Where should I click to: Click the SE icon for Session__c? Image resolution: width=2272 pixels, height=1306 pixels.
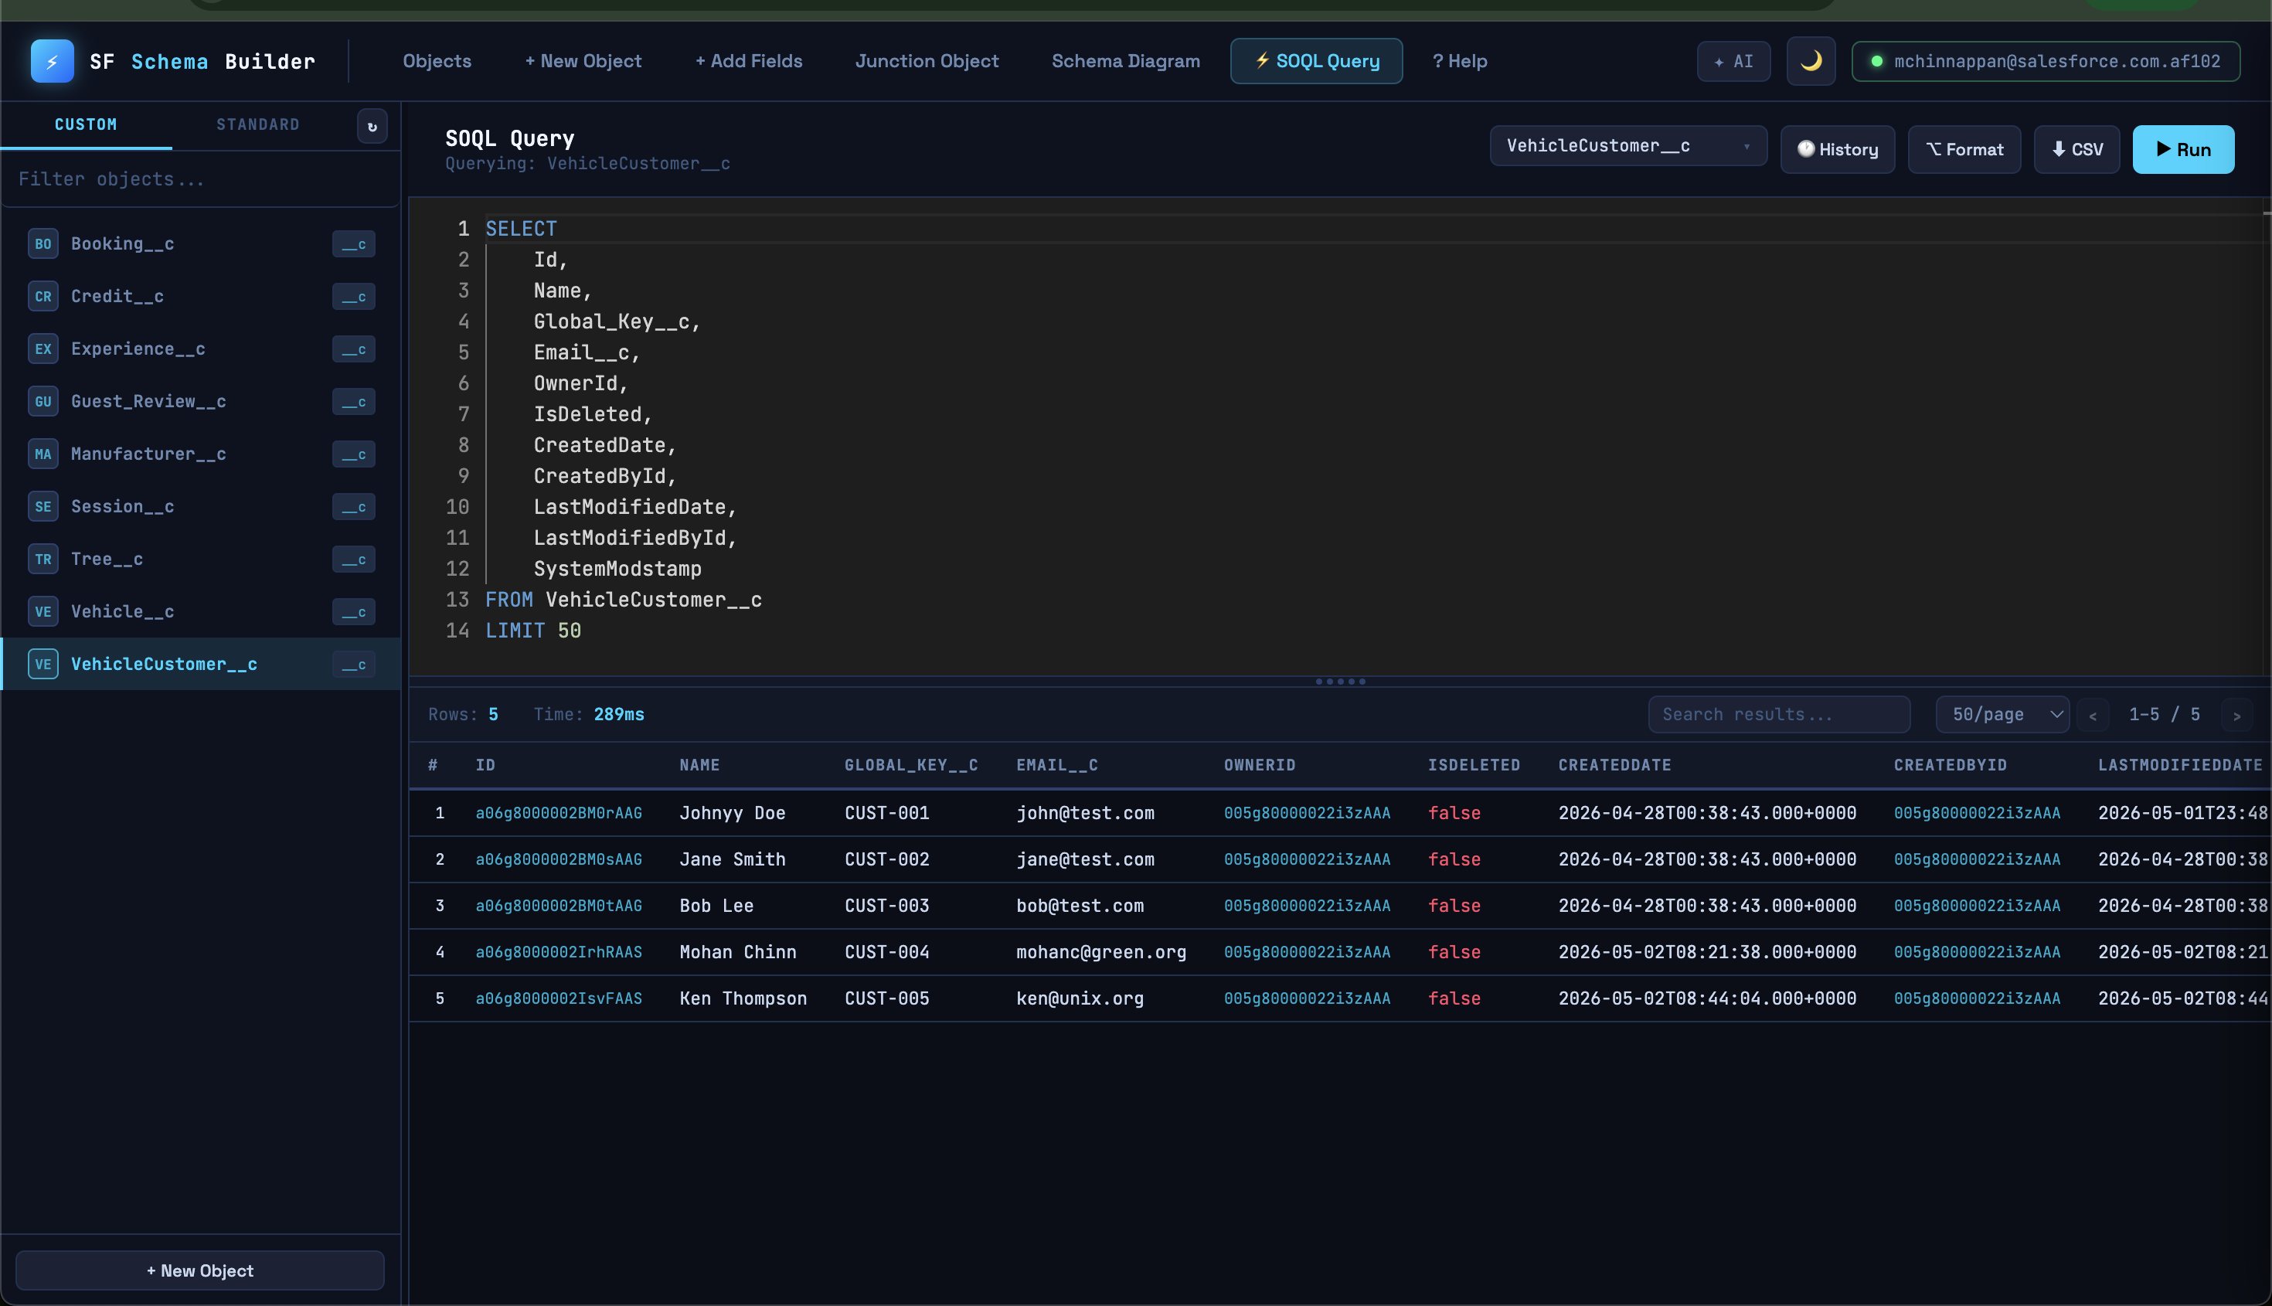tap(43, 507)
